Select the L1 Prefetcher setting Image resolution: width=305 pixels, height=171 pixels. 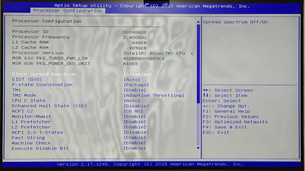(31, 121)
